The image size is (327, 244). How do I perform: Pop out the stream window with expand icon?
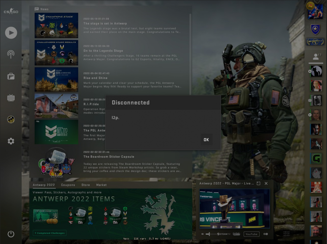point(258,183)
